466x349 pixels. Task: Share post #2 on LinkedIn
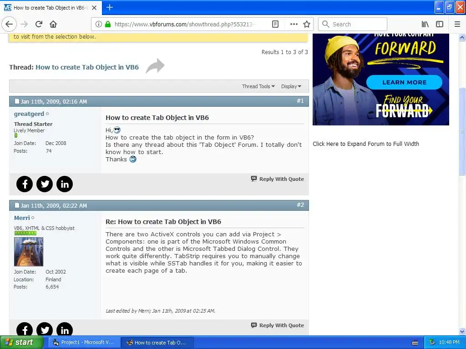tap(65, 329)
